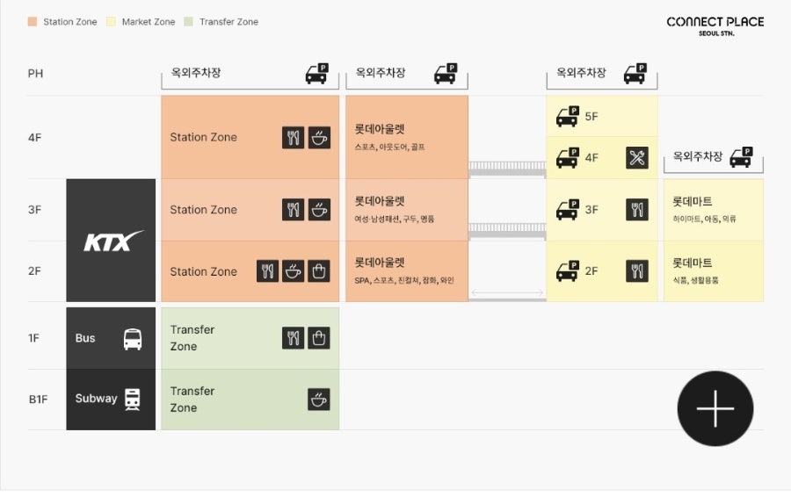Click 2F Station Zone text
791x497 pixels.
pyautogui.click(x=203, y=271)
